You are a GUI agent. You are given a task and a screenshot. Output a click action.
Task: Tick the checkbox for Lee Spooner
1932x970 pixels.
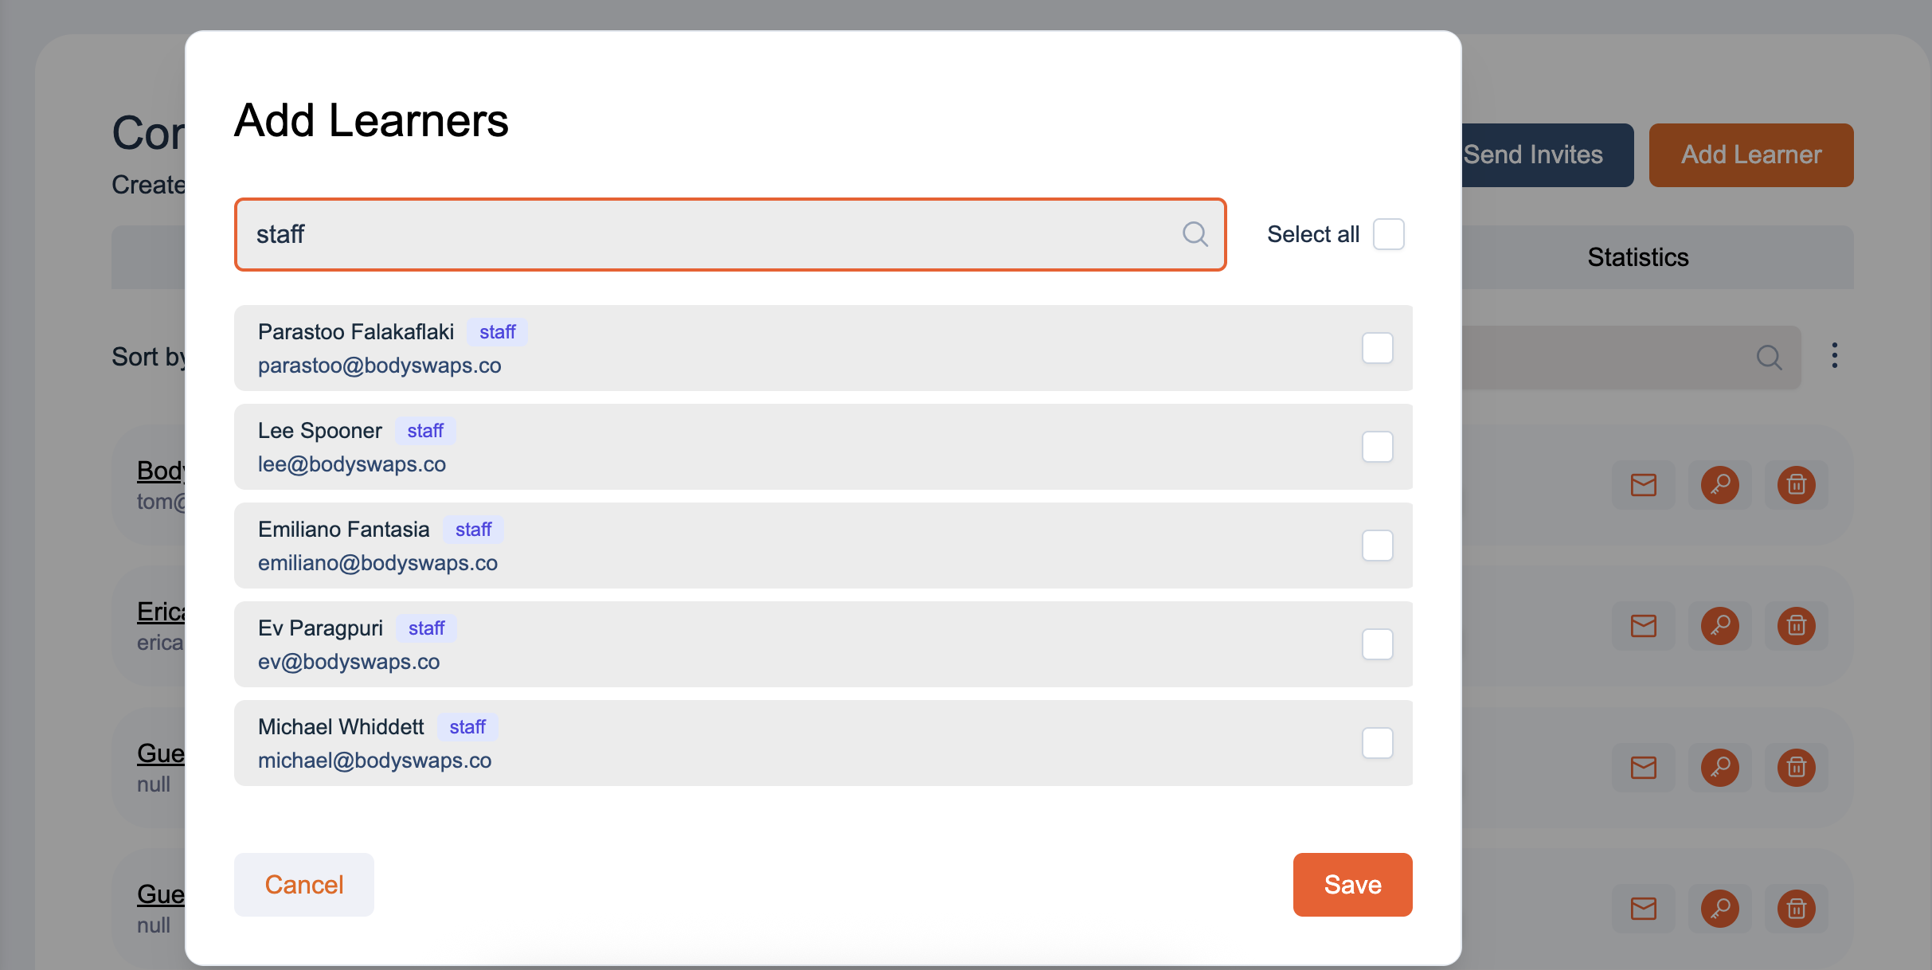pos(1377,447)
